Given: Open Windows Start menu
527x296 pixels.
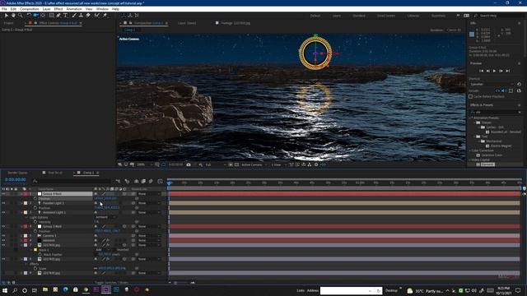Looking at the screenshot, I should (x=5, y=290).
